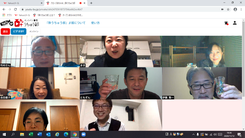Image resolution: width=245 pixels, height=138 pixels.
Task: Select まき video tile
Action: coord(121,51)
